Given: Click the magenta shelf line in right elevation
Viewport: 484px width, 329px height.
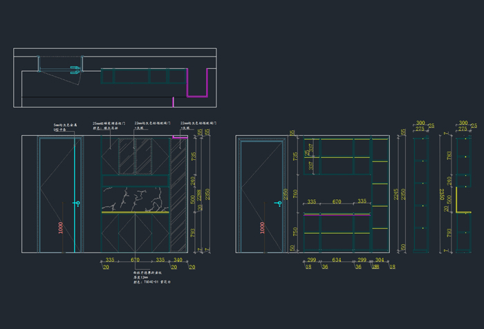Looking at the screenshot, I should (x=336, y=215).
